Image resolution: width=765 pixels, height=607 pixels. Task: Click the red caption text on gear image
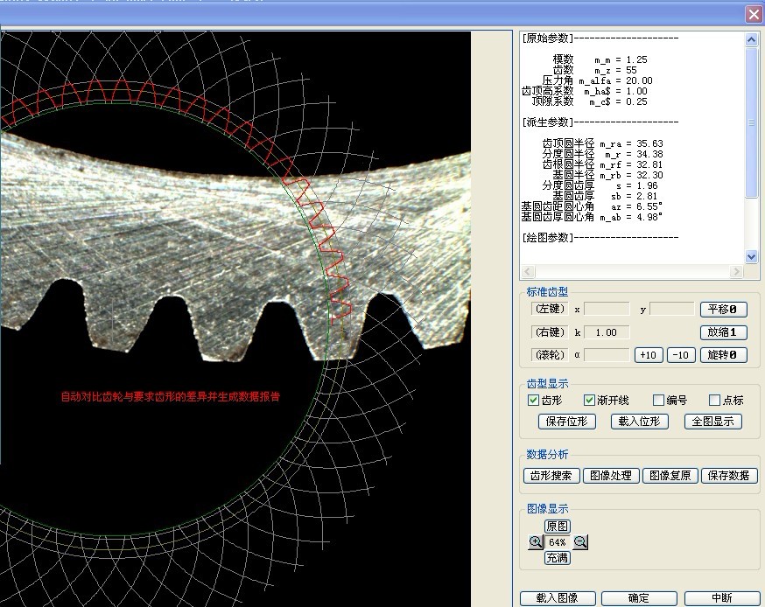pyautogui.click(x=171, y=397)
